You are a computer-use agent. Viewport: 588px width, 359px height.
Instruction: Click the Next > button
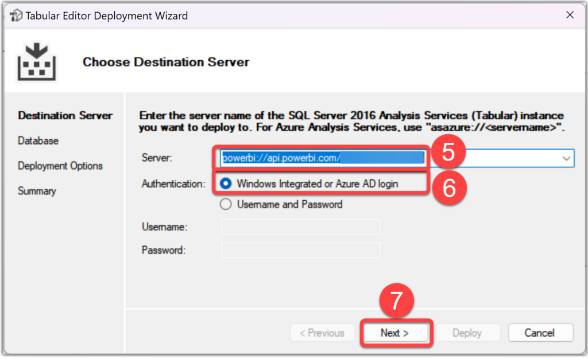coord(395,333)
